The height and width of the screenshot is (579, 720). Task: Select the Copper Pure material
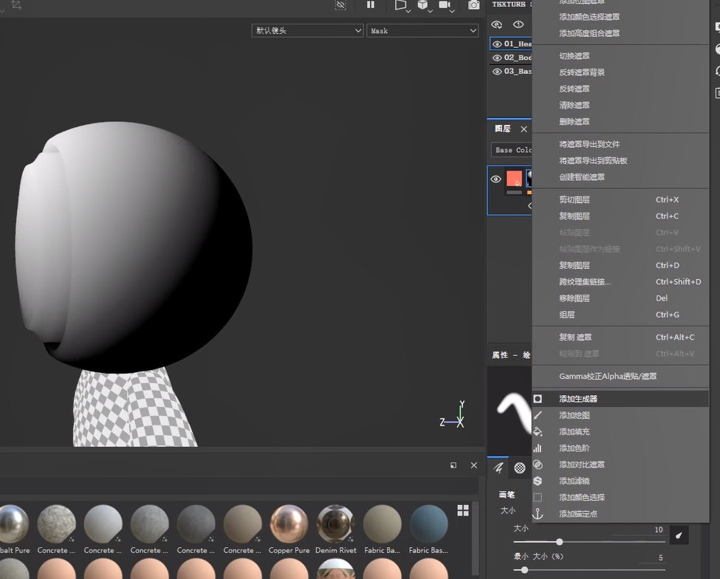289,530
